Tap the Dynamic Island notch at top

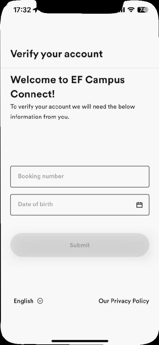(80, 6)
